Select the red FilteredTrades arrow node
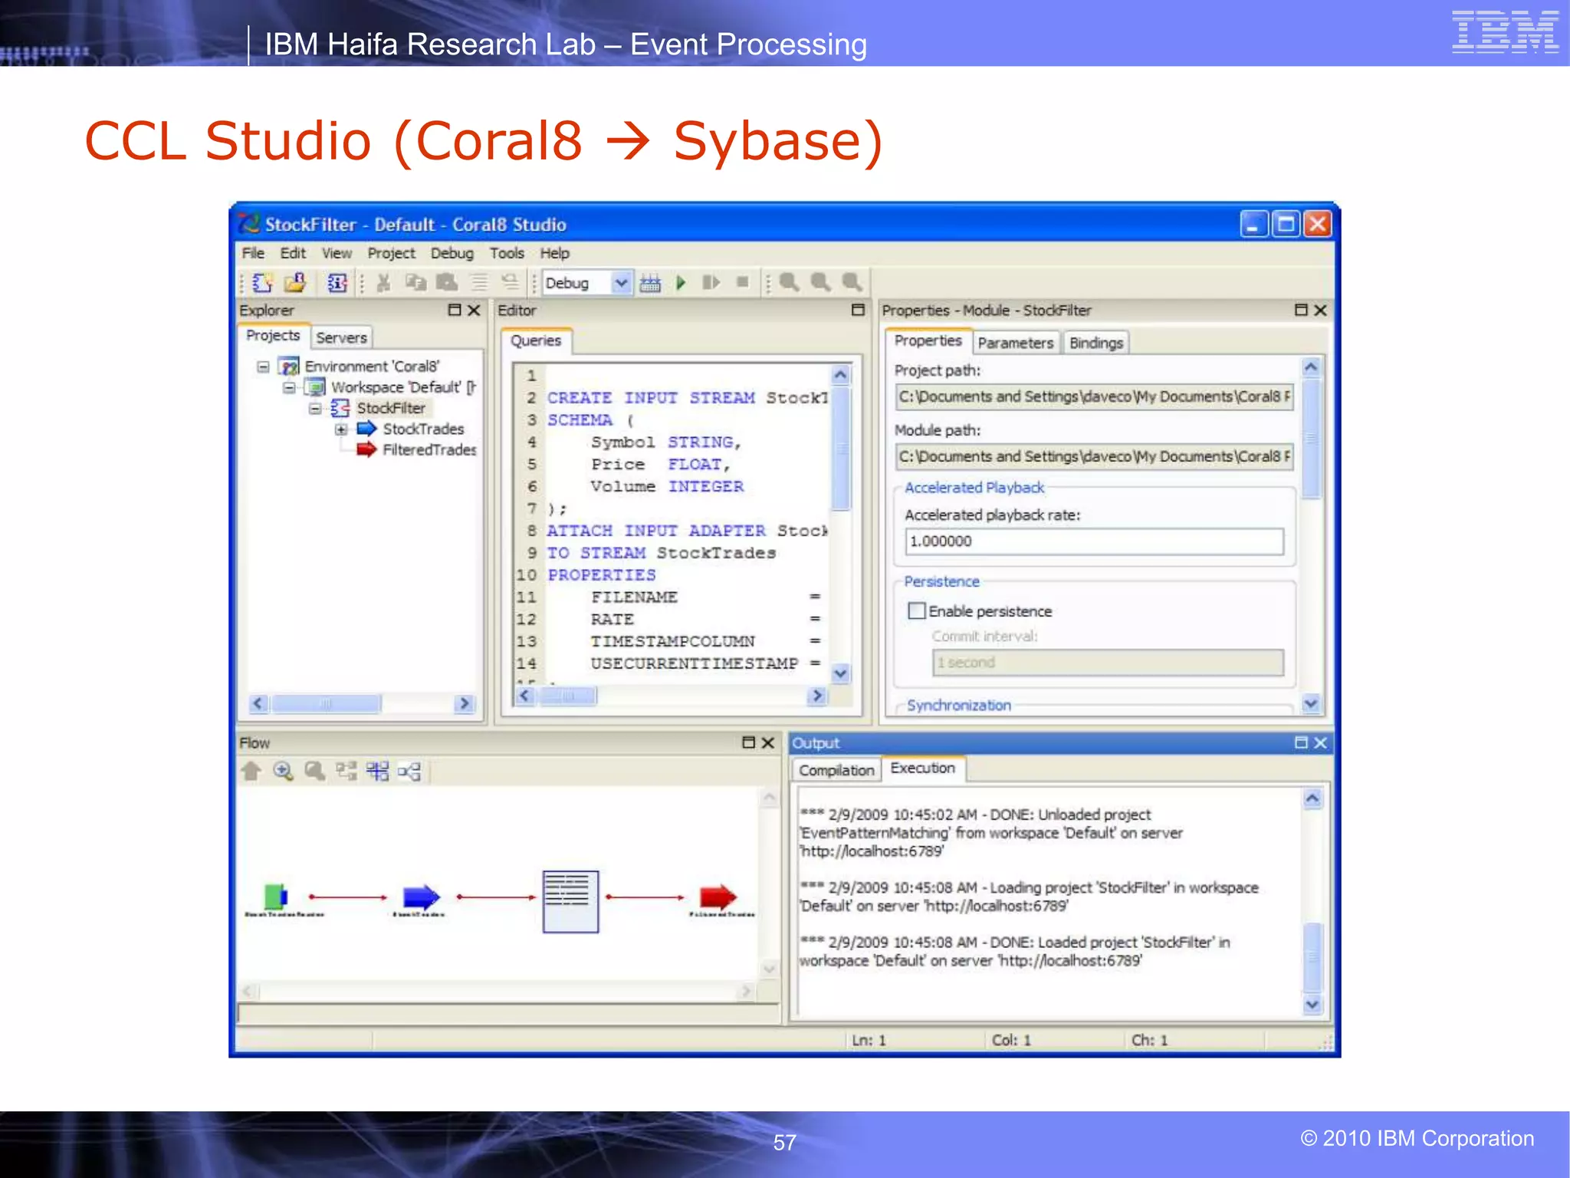Viewport: 1570px width, 1178px height. tap(718, 897)
